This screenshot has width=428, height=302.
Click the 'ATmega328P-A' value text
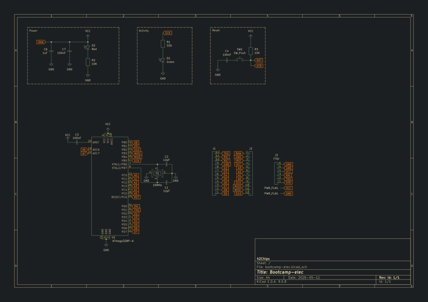click(123, 241)
